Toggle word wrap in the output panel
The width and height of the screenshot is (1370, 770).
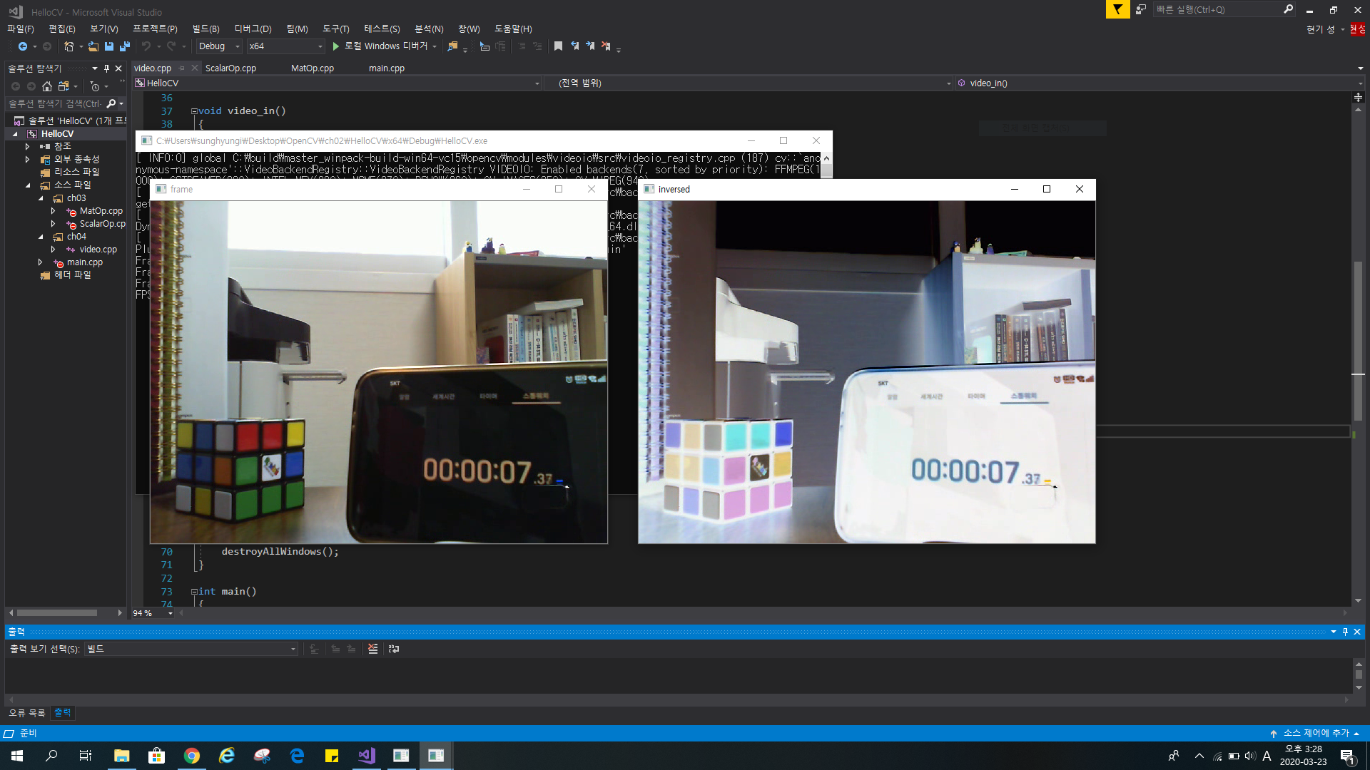[x=394, y=649]
